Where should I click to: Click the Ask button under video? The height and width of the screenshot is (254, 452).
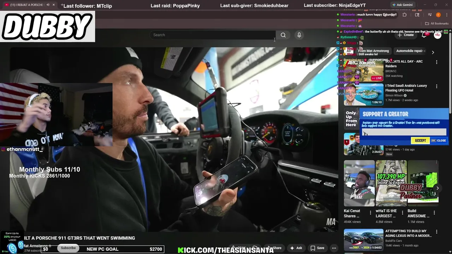tap(296, 248)
